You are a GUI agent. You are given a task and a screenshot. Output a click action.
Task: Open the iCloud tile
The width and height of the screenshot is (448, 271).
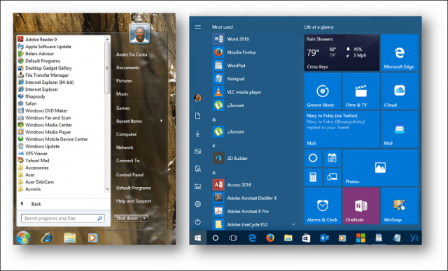399,91
